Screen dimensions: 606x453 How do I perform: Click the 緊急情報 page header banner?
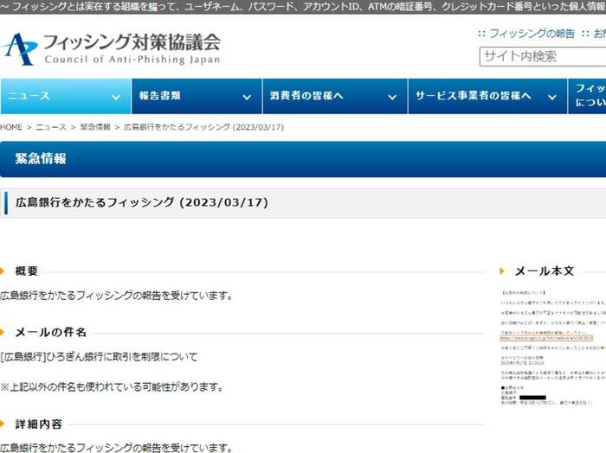(303, 159)
